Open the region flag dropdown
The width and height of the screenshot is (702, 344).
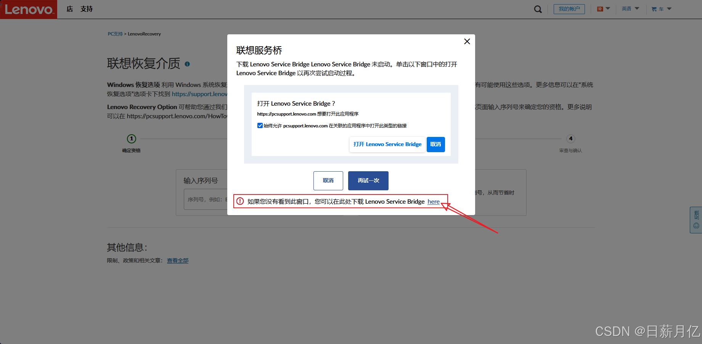[603, 9]
